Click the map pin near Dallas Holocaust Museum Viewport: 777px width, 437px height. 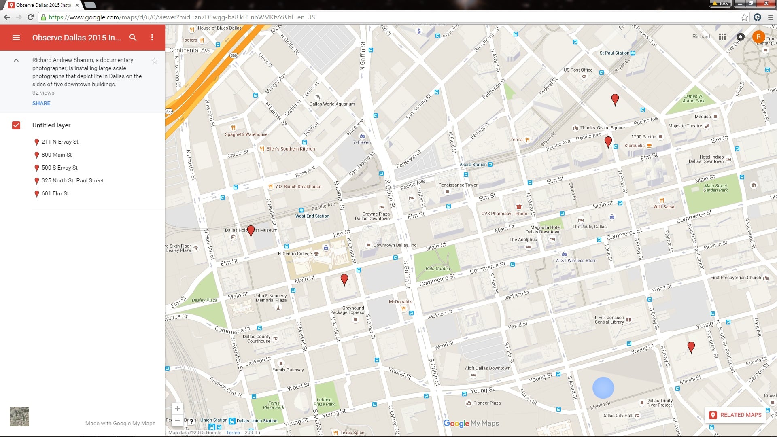251,231
